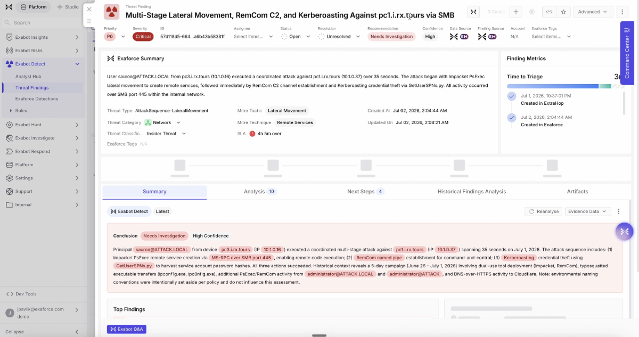
Task: Open the Advanced dropdown
Action: (592, 12)
